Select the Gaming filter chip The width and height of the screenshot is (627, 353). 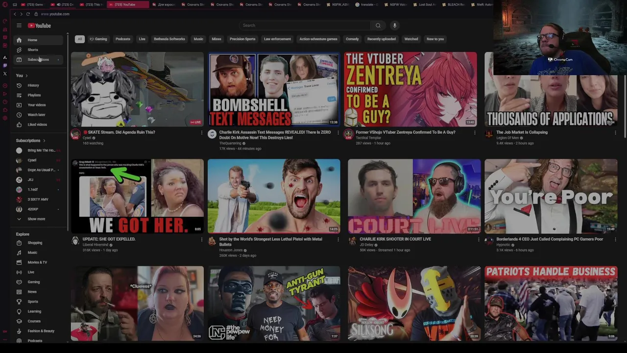pyautogui.click(x=98, y=39)
